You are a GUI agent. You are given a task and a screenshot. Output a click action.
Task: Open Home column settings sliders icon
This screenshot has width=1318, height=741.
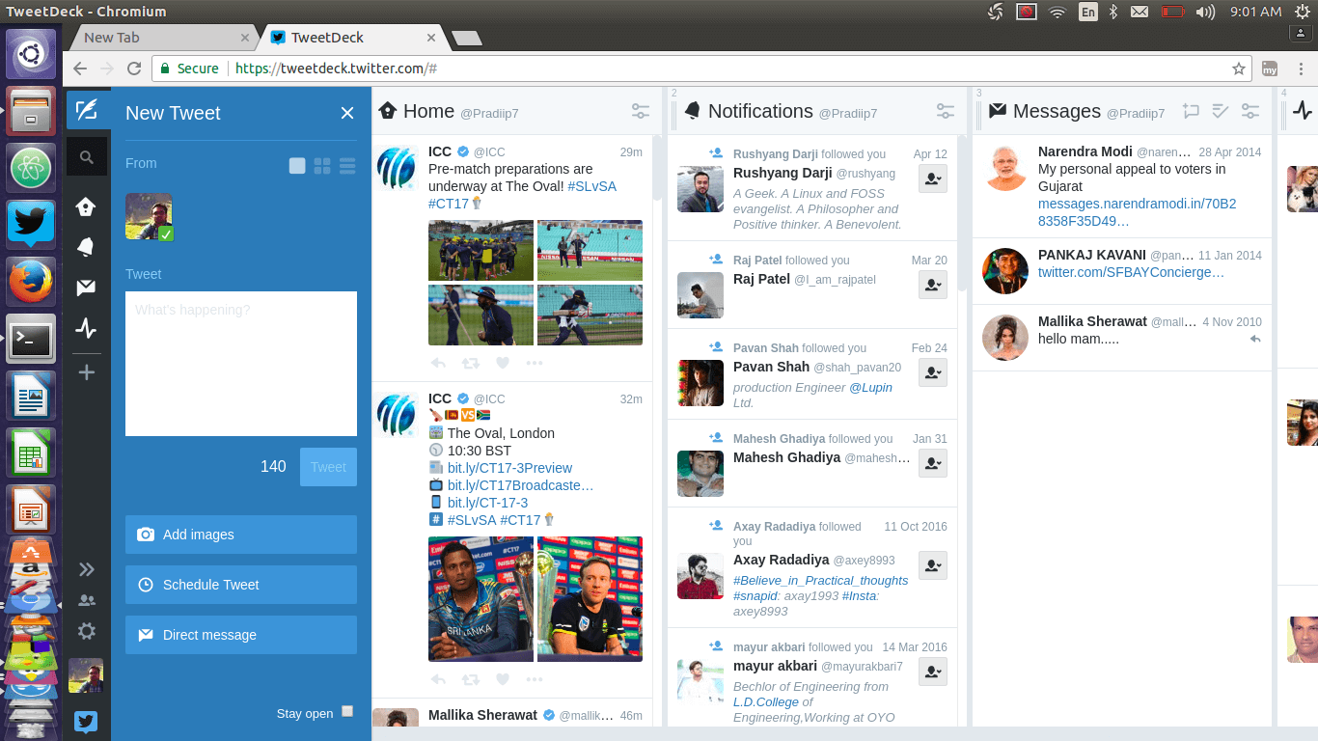tap(641, 112)
